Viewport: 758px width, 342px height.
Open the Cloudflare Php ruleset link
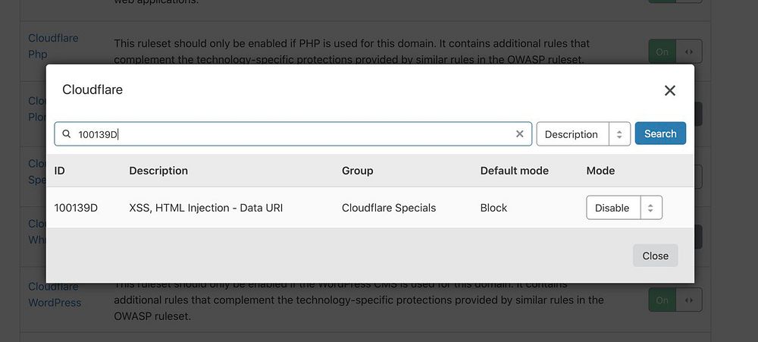tap(53, 45)
